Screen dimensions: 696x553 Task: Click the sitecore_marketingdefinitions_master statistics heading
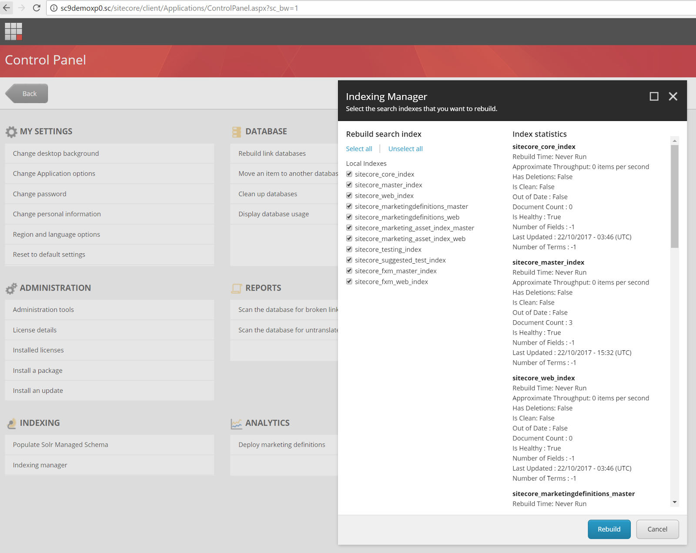573,494
